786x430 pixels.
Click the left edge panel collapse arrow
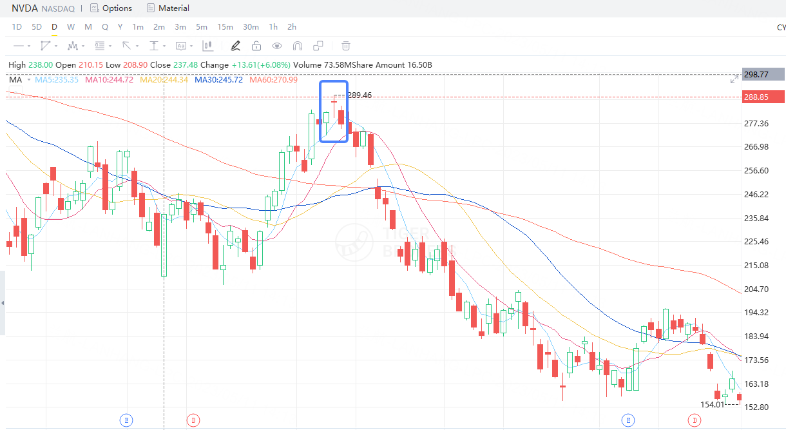click(3, 303)
